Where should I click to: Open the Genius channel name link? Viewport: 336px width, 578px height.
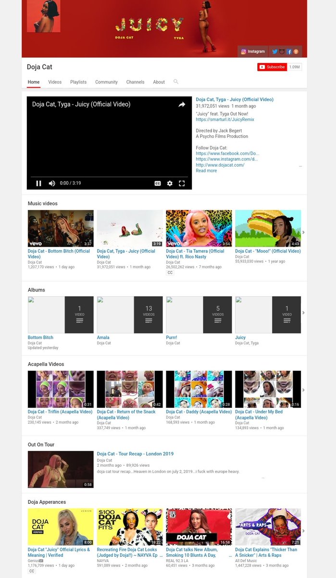34,561
